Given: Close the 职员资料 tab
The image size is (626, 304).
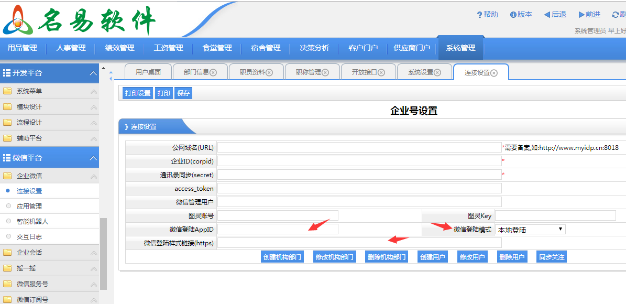Looking at the screenshot, I should [x=269, y=73].
